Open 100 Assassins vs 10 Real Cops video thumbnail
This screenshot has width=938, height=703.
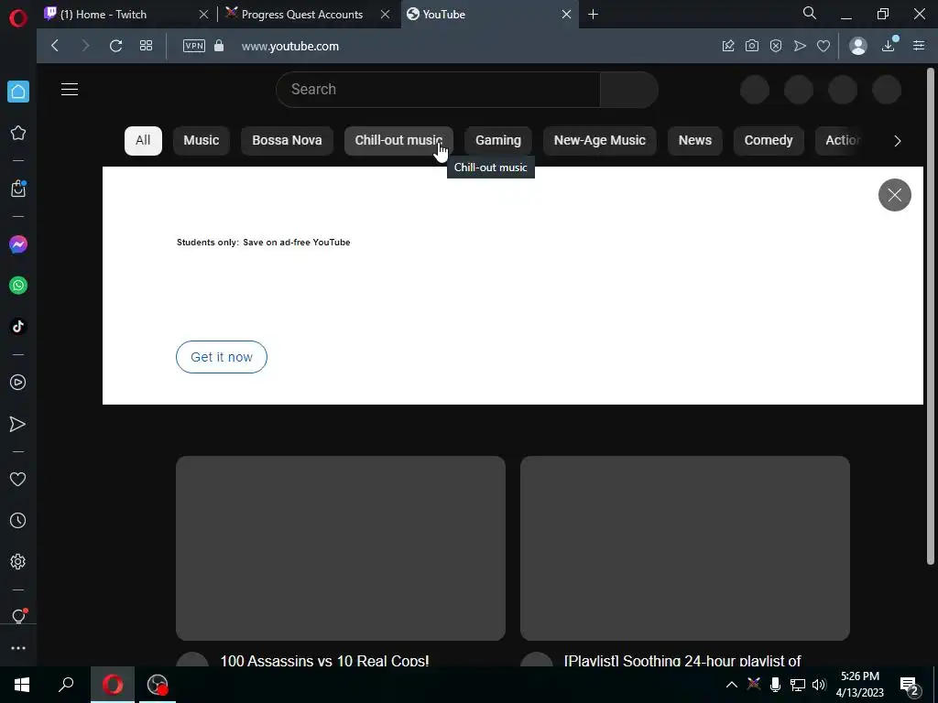341,548
